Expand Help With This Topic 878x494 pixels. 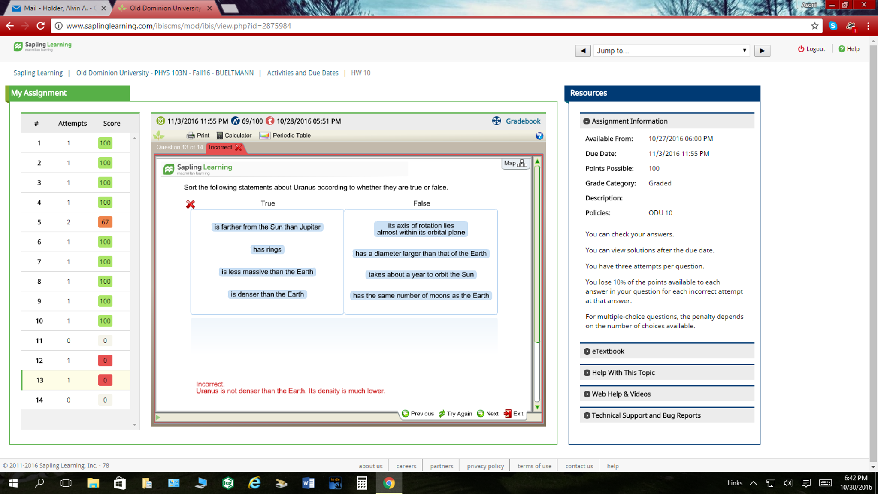coord(623,373)
